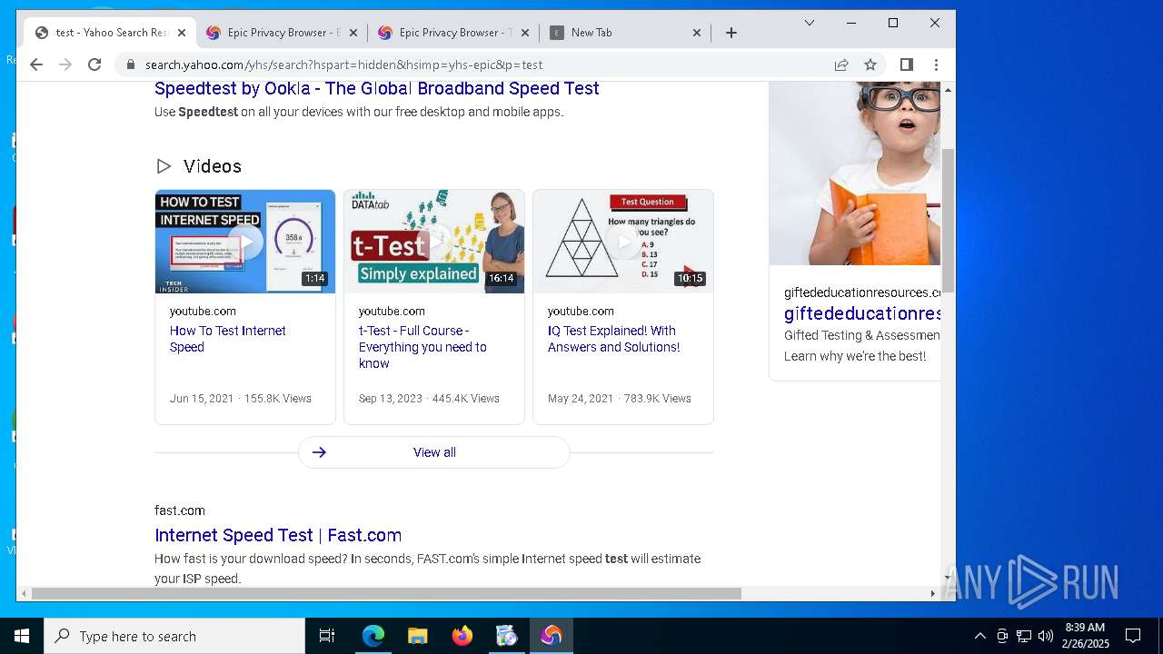Reload the Yahoo search page
Viewport: 1163px width, 654px height.
(x=94, y=64)
